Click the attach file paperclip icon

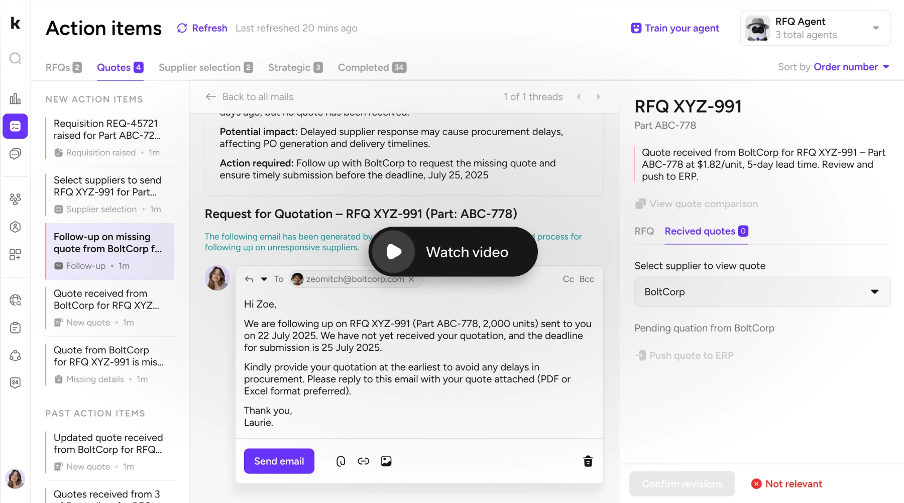pyautogui.click(x=341, y=461)
